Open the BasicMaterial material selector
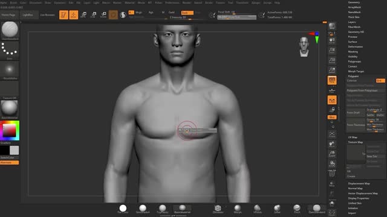Viewport: 387px width, 217px height. click(x=10, y=110)
